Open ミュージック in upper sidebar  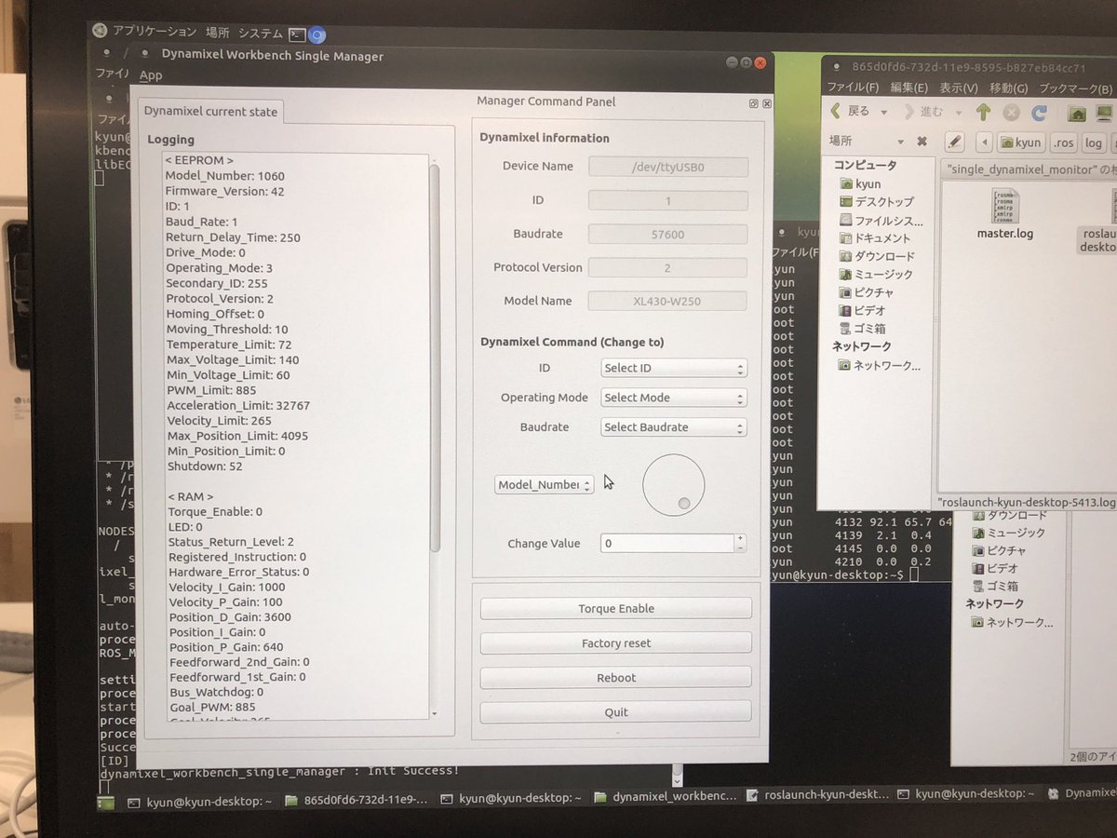pyautogui.click(x=876, y=274)
